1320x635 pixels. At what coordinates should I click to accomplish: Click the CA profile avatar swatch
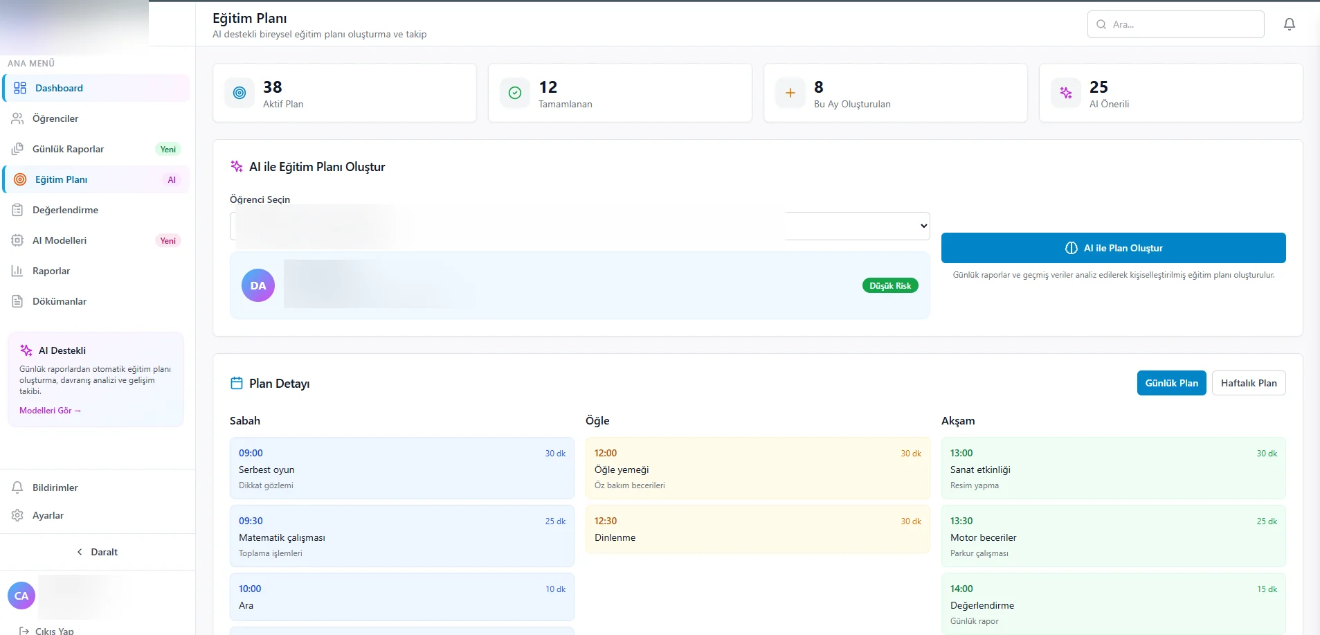[x=20, y=596]
